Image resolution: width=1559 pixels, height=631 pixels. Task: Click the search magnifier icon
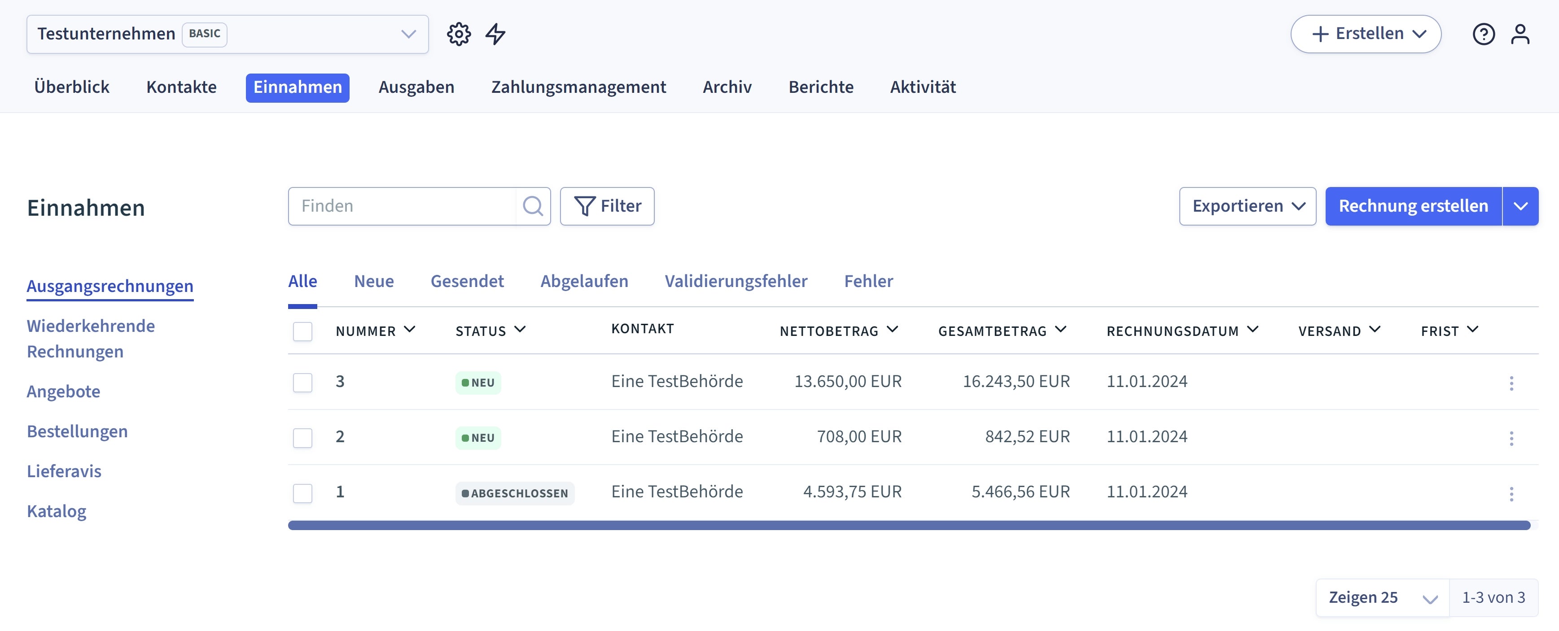tap(533, 206)
